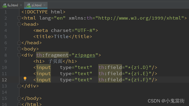Click the "zipages" fragment value
This screenshot has width=189, height=106.
pos(85,55)
